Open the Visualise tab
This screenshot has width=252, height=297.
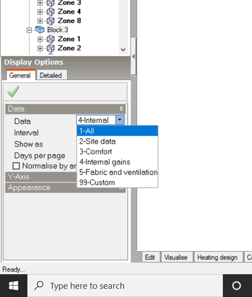point(176,257)
